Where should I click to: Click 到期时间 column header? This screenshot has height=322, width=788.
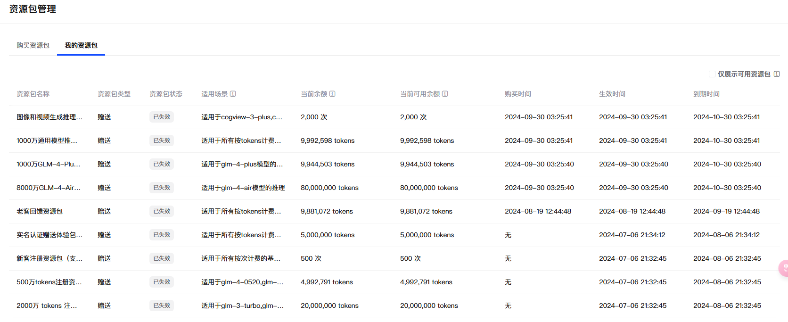[706, 94]
